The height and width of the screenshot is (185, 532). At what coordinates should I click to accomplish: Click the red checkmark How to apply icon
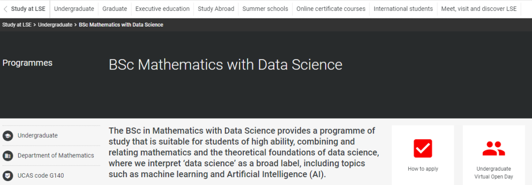click(x=423, y=149)
